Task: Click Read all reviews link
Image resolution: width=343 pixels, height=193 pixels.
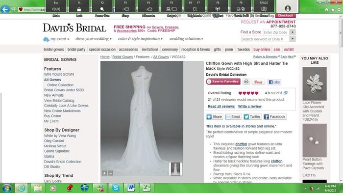Action: [x=221, y=107]
